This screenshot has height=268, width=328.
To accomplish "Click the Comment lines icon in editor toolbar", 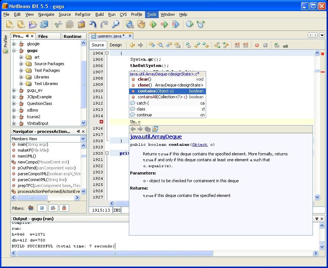I will pyautogui.click(x=277, y=45).
